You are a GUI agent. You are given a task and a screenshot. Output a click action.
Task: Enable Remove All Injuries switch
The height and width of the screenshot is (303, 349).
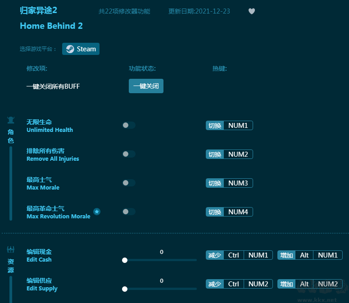(x=129, y=154)
